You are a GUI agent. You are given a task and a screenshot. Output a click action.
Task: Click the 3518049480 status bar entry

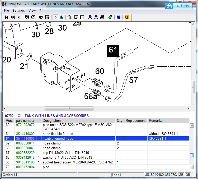click(x=161, y=175)
